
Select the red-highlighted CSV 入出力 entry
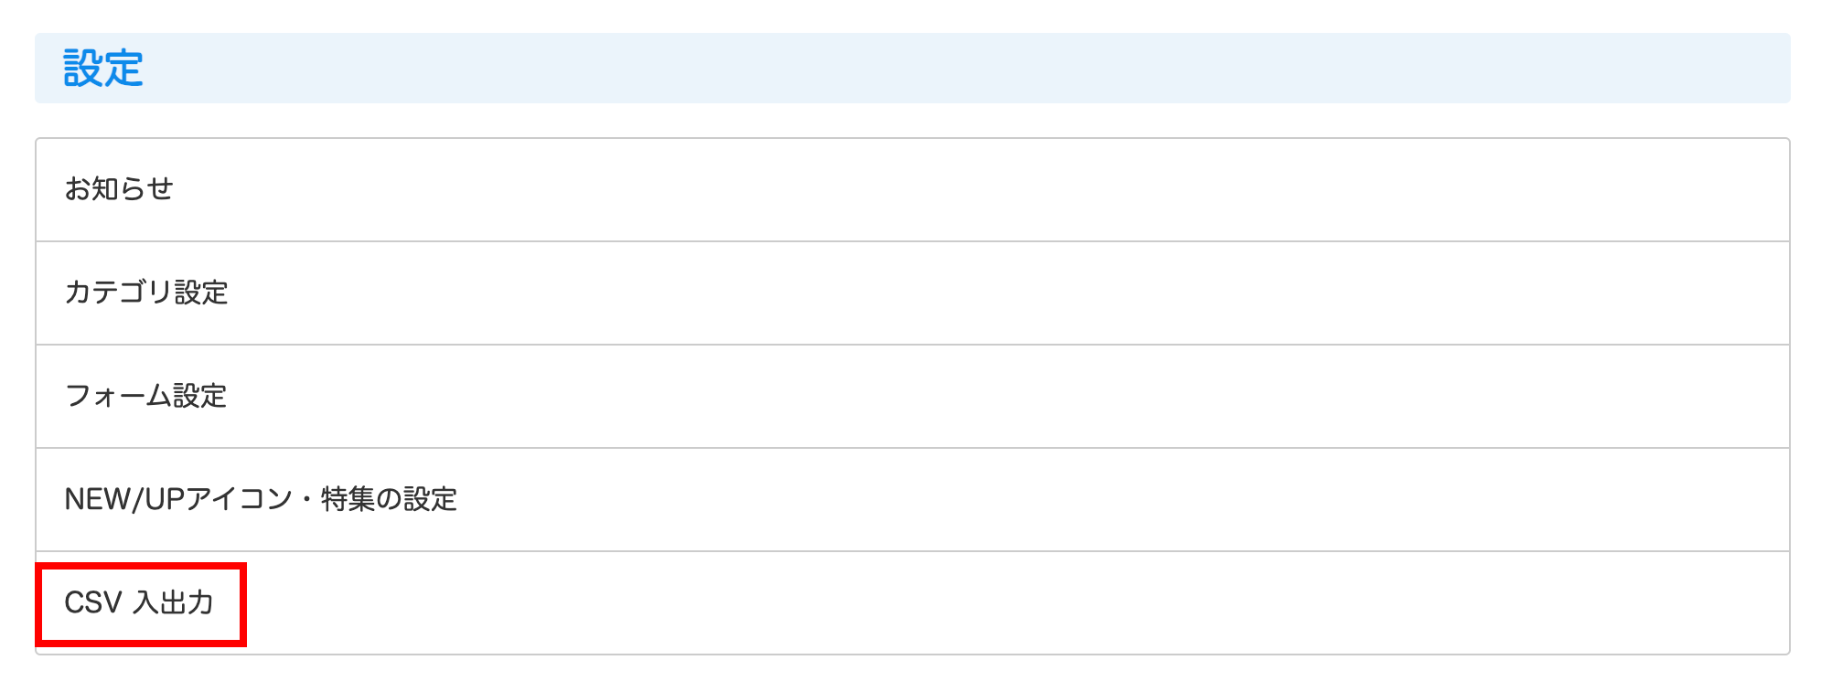coord(139,603)
